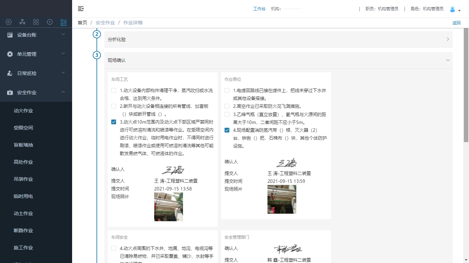Select the highlighted sliders icon in the sidebar strip
Screen dimensions: 469x263
click(x=64, y=22)
